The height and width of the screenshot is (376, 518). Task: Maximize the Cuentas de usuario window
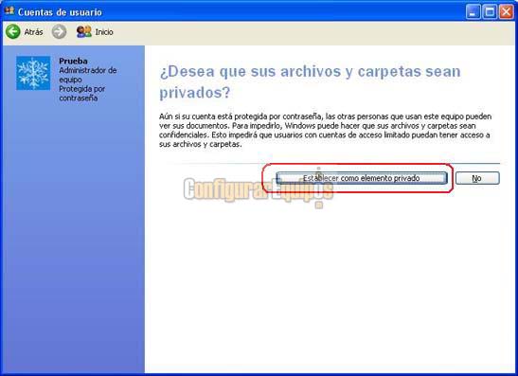(490, 12)
